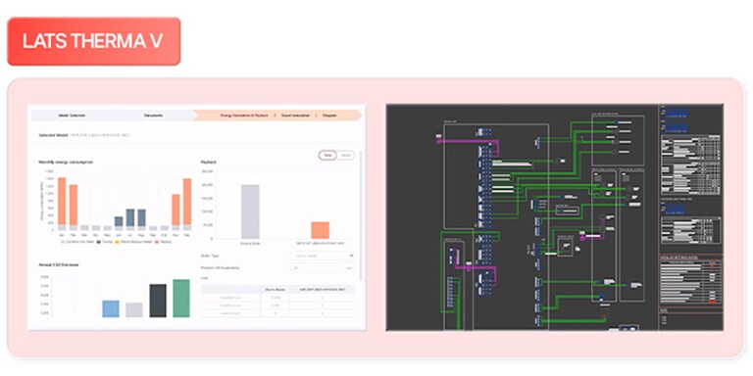Click the dark bar in Annual CO2 chart
The image size is (753, 376).
[x=158, y=301]
